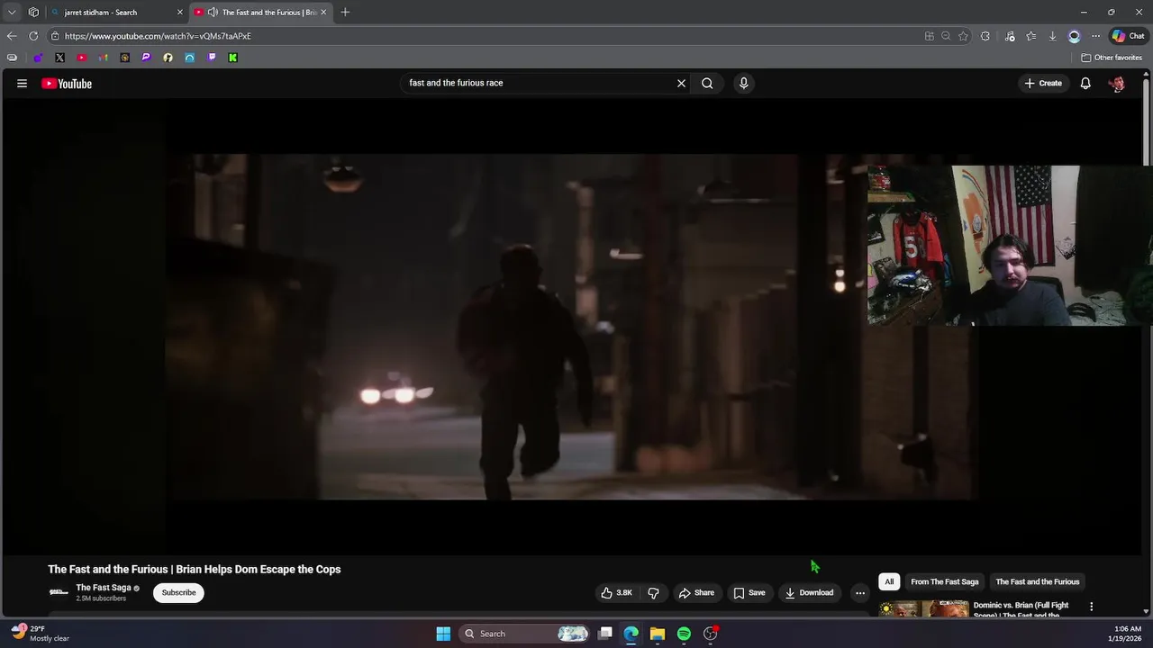Open the YouTube account avatar menu
Viewport: 1153px width, 648px height.
coord(1117,84)
